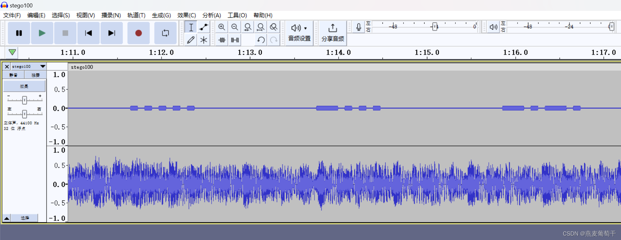Open Audio Setup (音频设置) dropdown
The height and width of the screenshot is (240, 621).
[x=299, y=33]
